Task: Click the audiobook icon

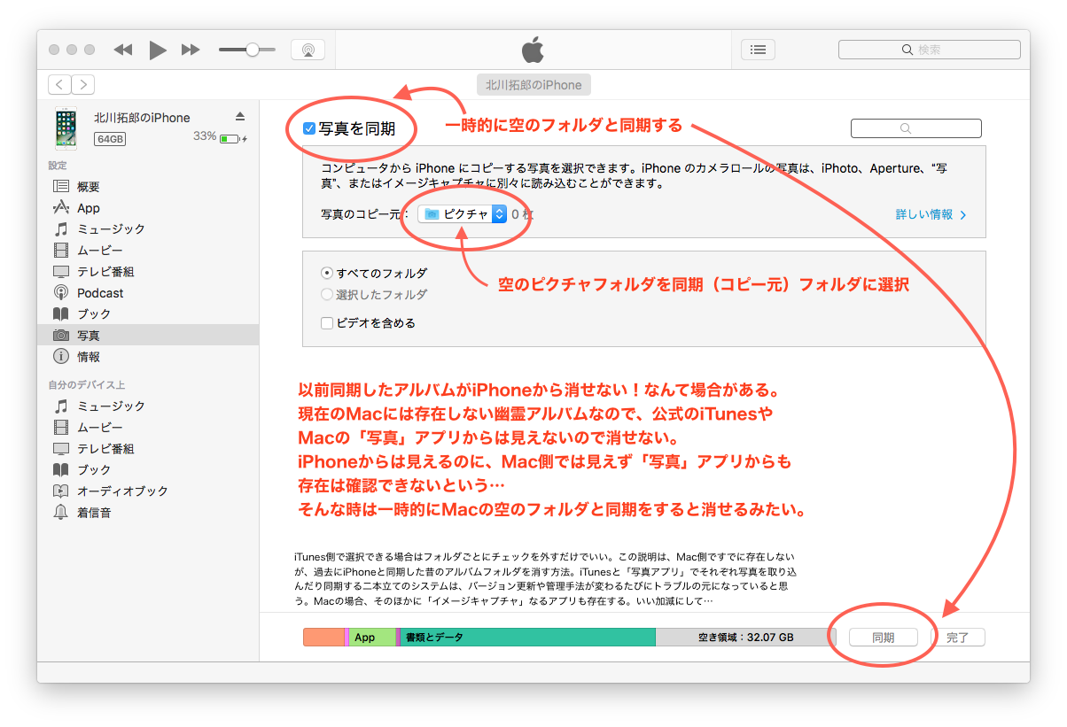Action: click(x=61, y=491)
